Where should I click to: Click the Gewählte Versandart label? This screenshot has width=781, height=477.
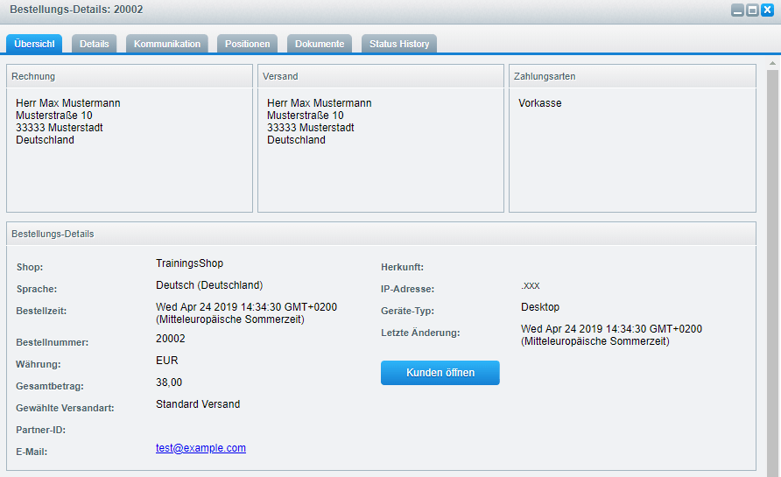[x=66, y=408]
